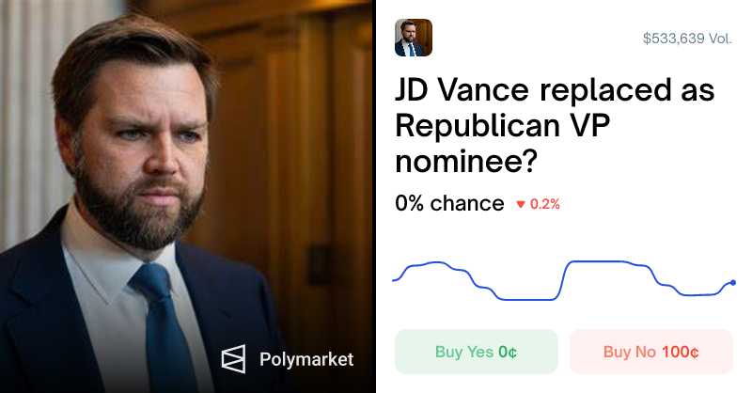Select the first hump of the chart line
The height and width of the screenshot is (393, 752).
click(x=434, y=263)
